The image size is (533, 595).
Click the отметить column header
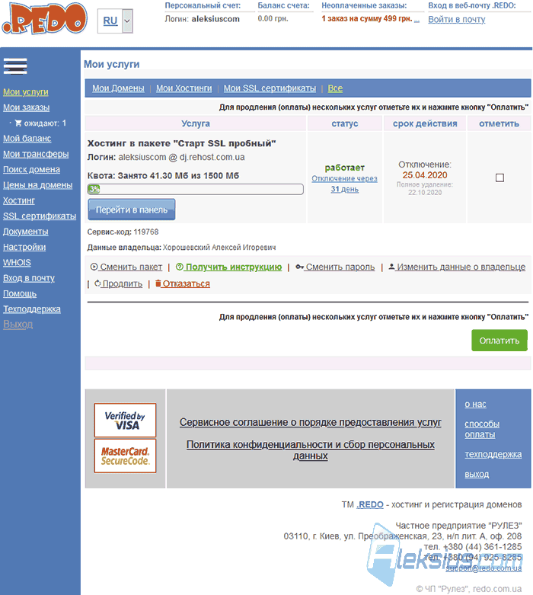click(499, 123)
